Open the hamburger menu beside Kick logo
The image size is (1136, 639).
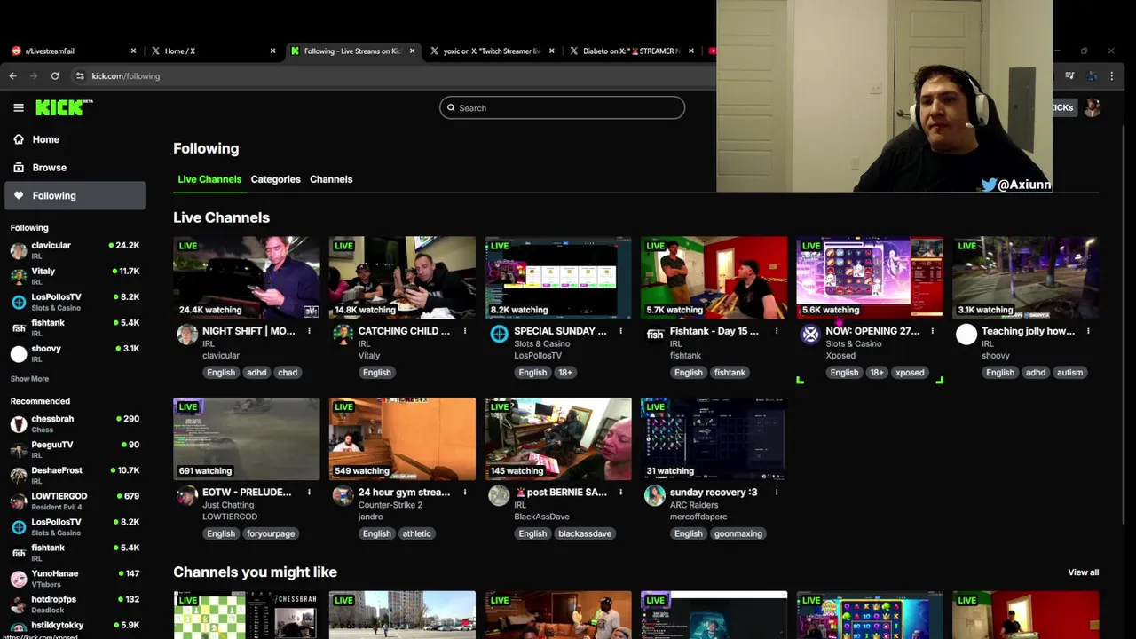tap(19, 107)
